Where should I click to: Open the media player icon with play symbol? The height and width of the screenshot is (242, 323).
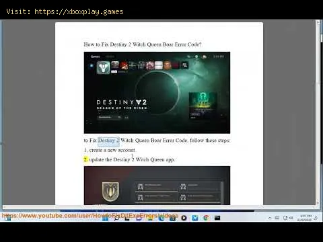coord(184,218)
